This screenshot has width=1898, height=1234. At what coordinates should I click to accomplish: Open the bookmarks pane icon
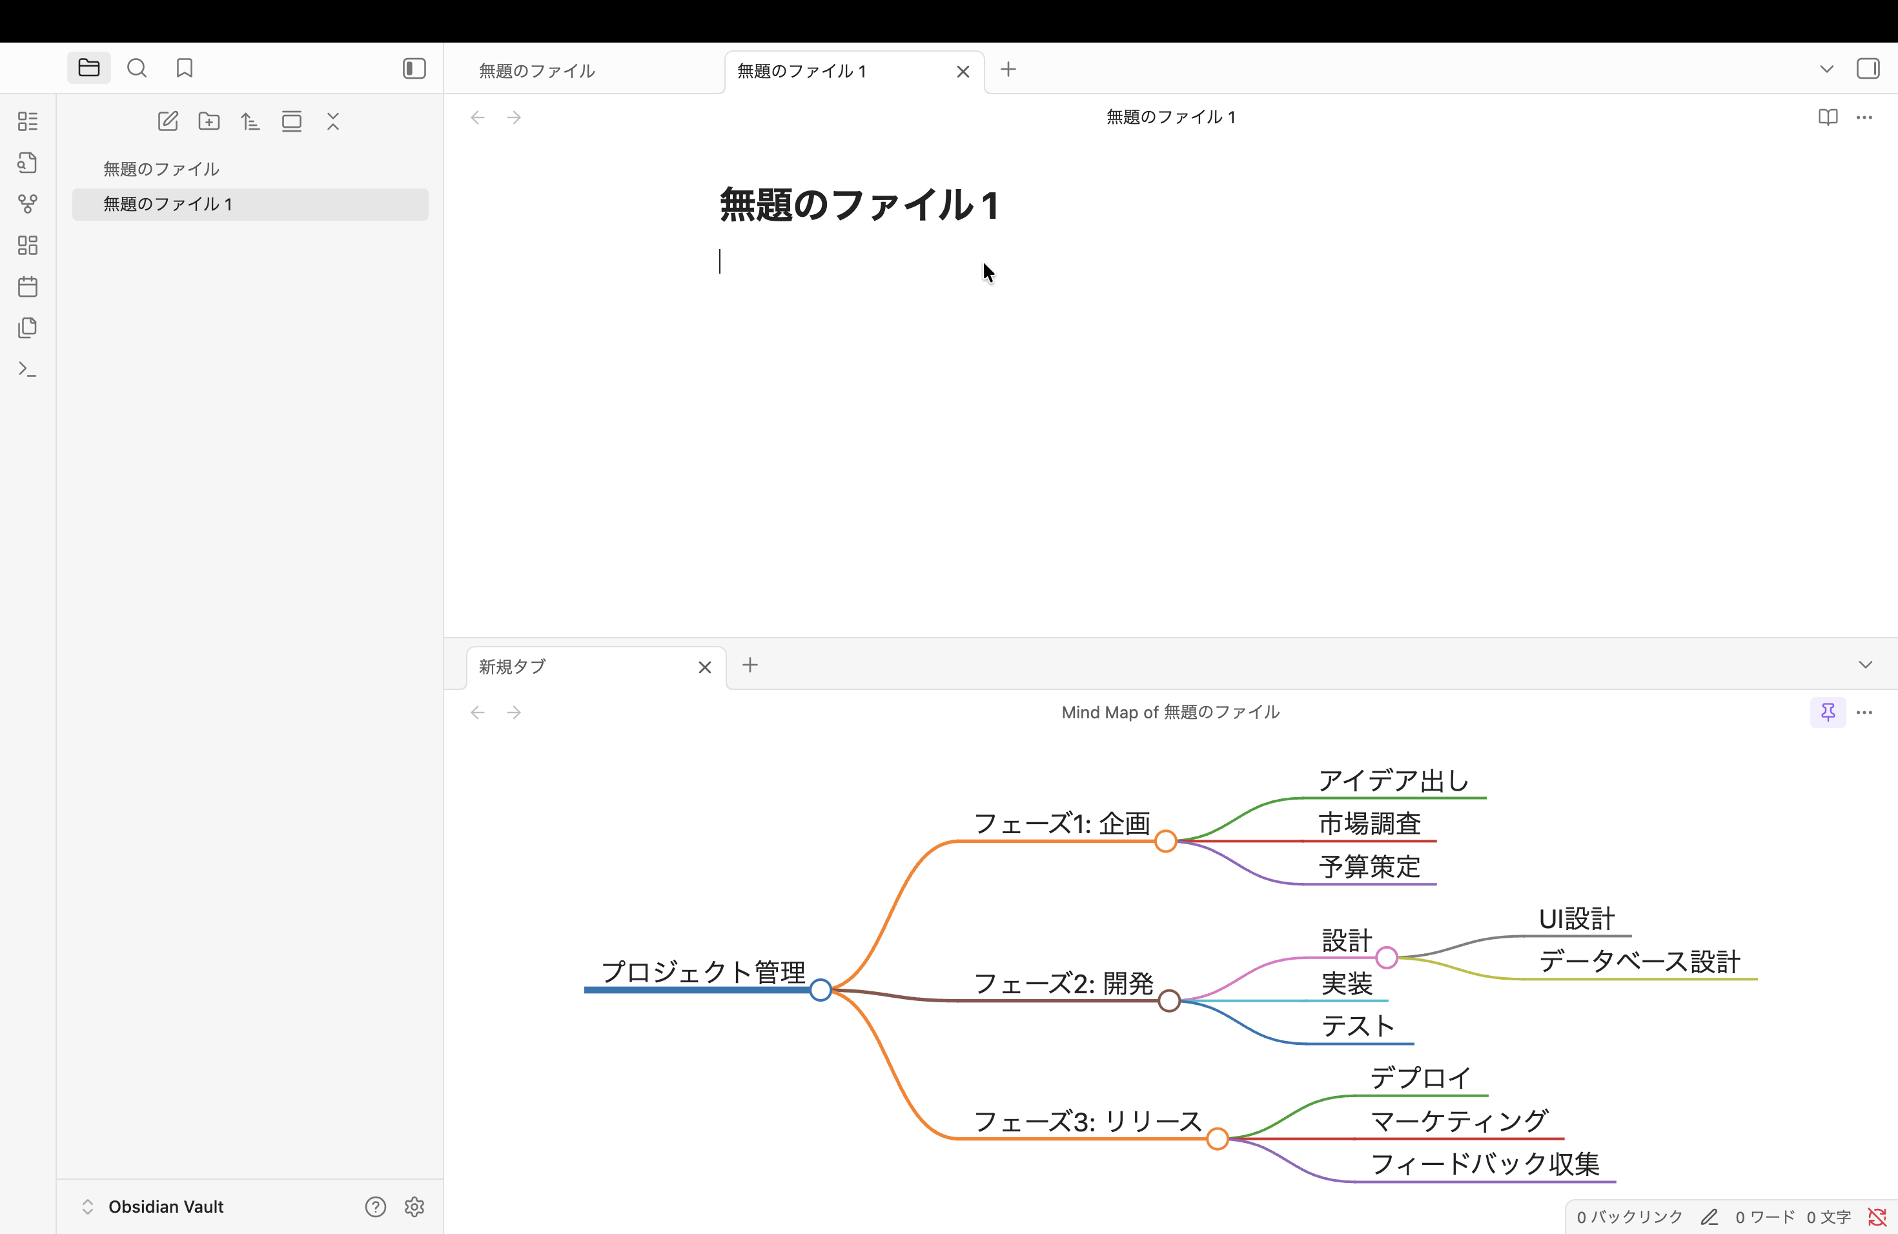[x=183, y=68]
